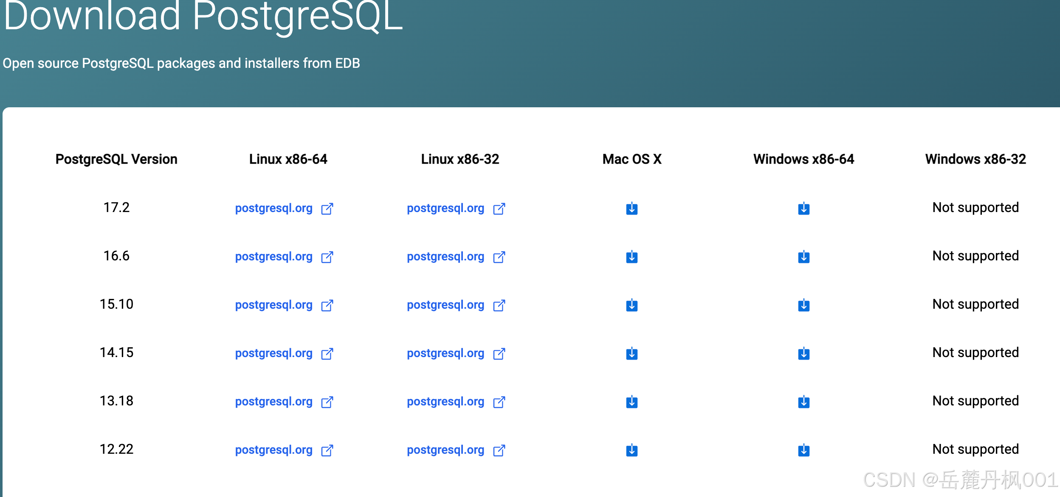Select the version number 17.2
This screenshot has height=497, width=1060.
tap(116, 207)
